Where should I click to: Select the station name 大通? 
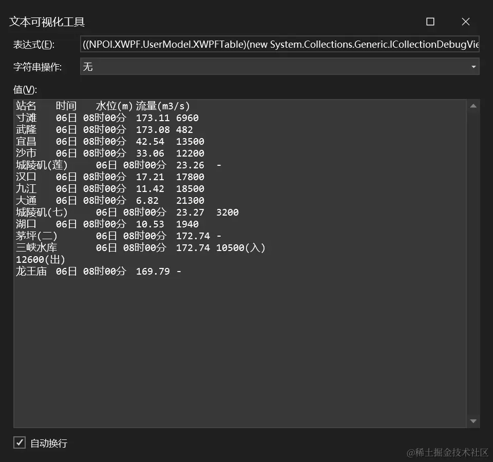26,201
